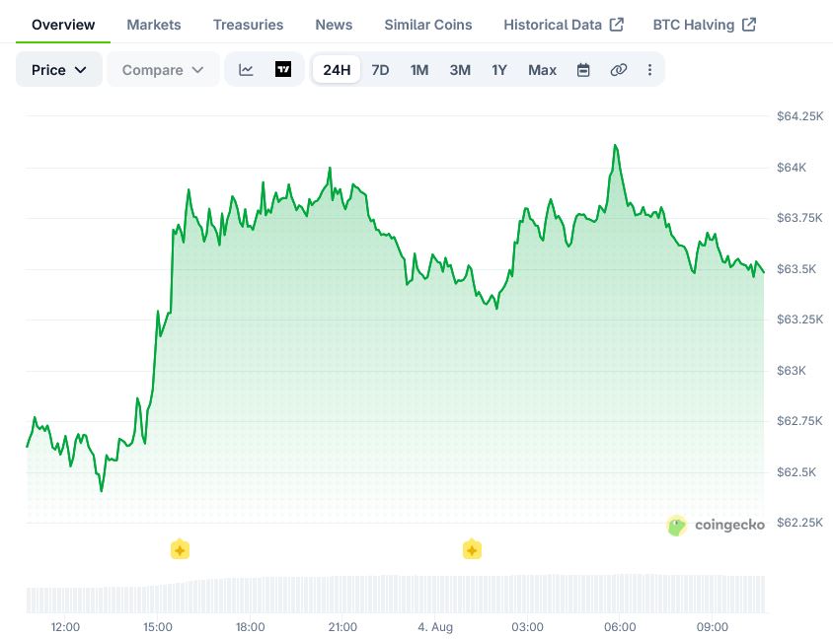Select the 24H time range
This screenshot has height=639, width=833.
click(337, 70)
